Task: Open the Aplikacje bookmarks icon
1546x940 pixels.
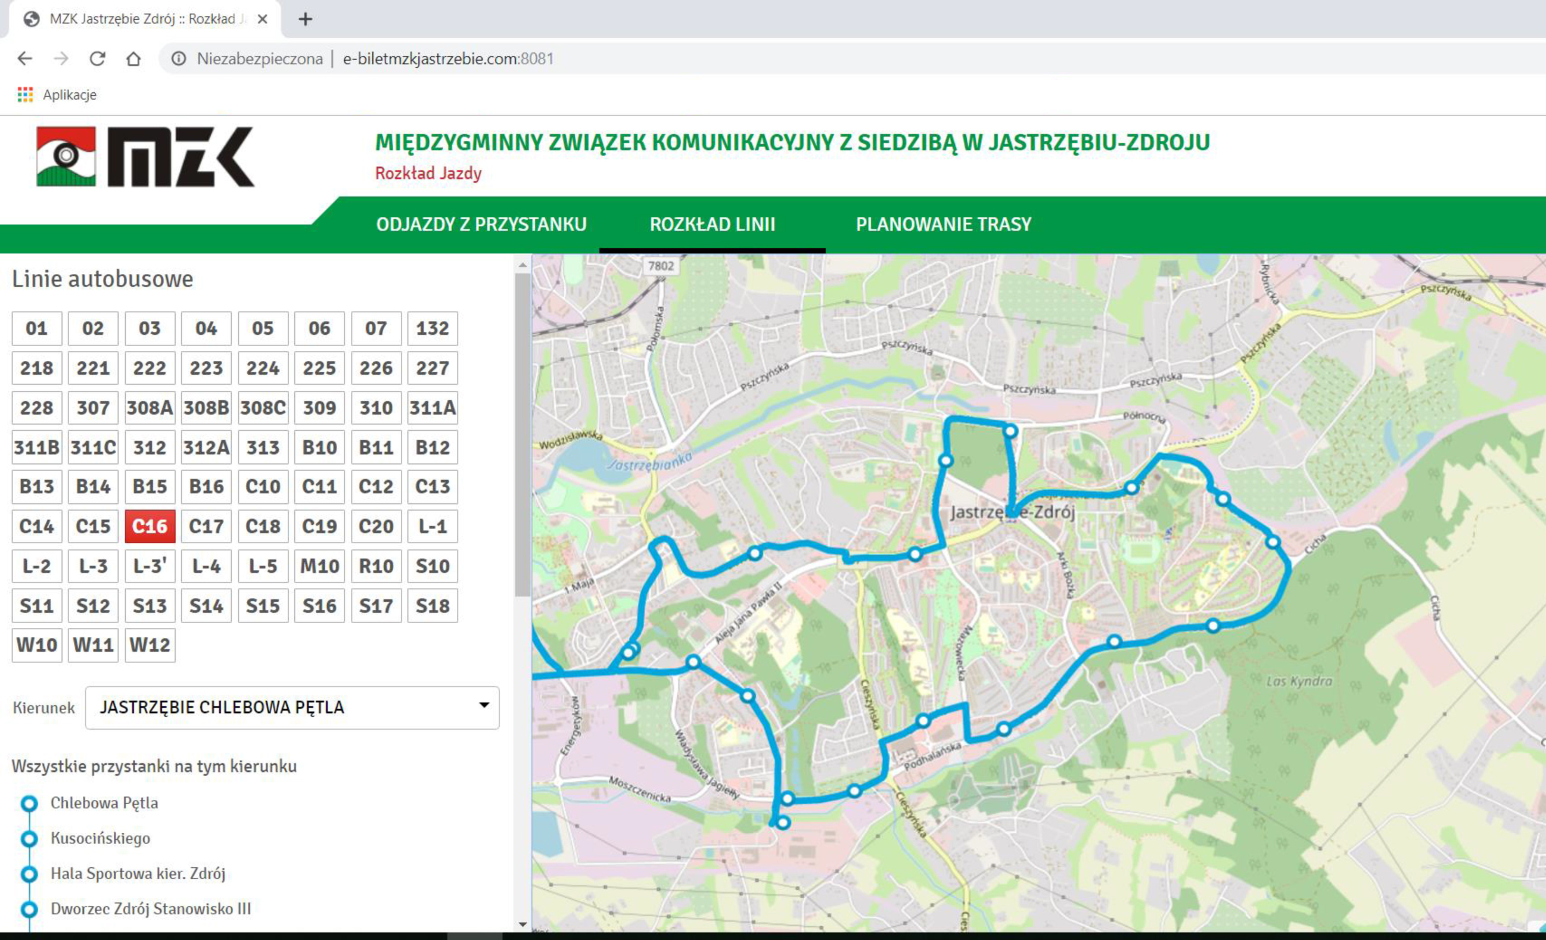Action: (26, 95)
